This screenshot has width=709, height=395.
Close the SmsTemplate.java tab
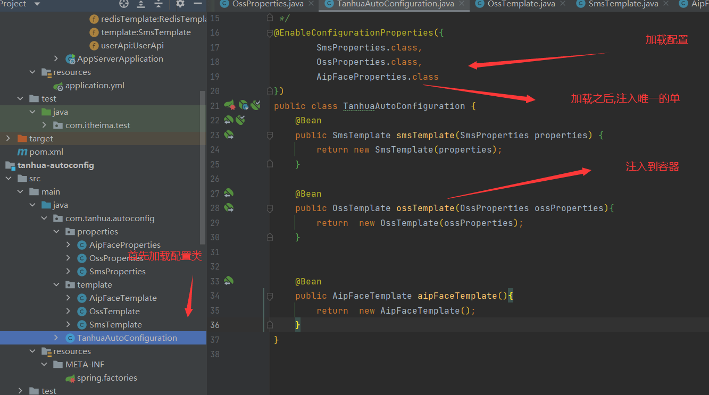click(x=666, y=4)
